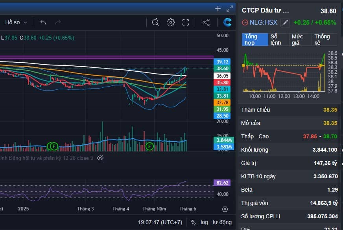
Task: Click the +0.25 / +0.65% change text
Action: 315,22
